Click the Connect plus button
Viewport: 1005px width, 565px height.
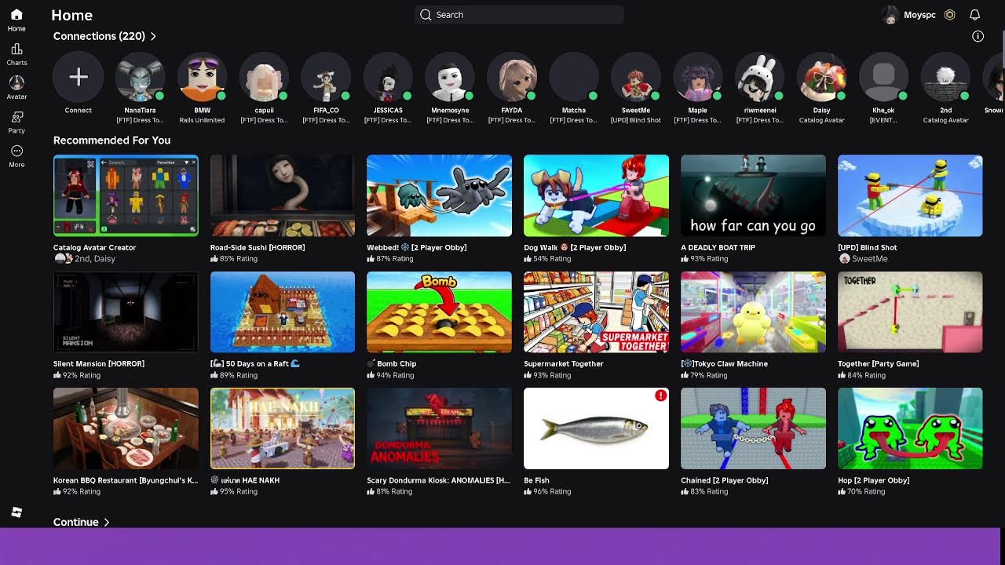coord(78,77)
